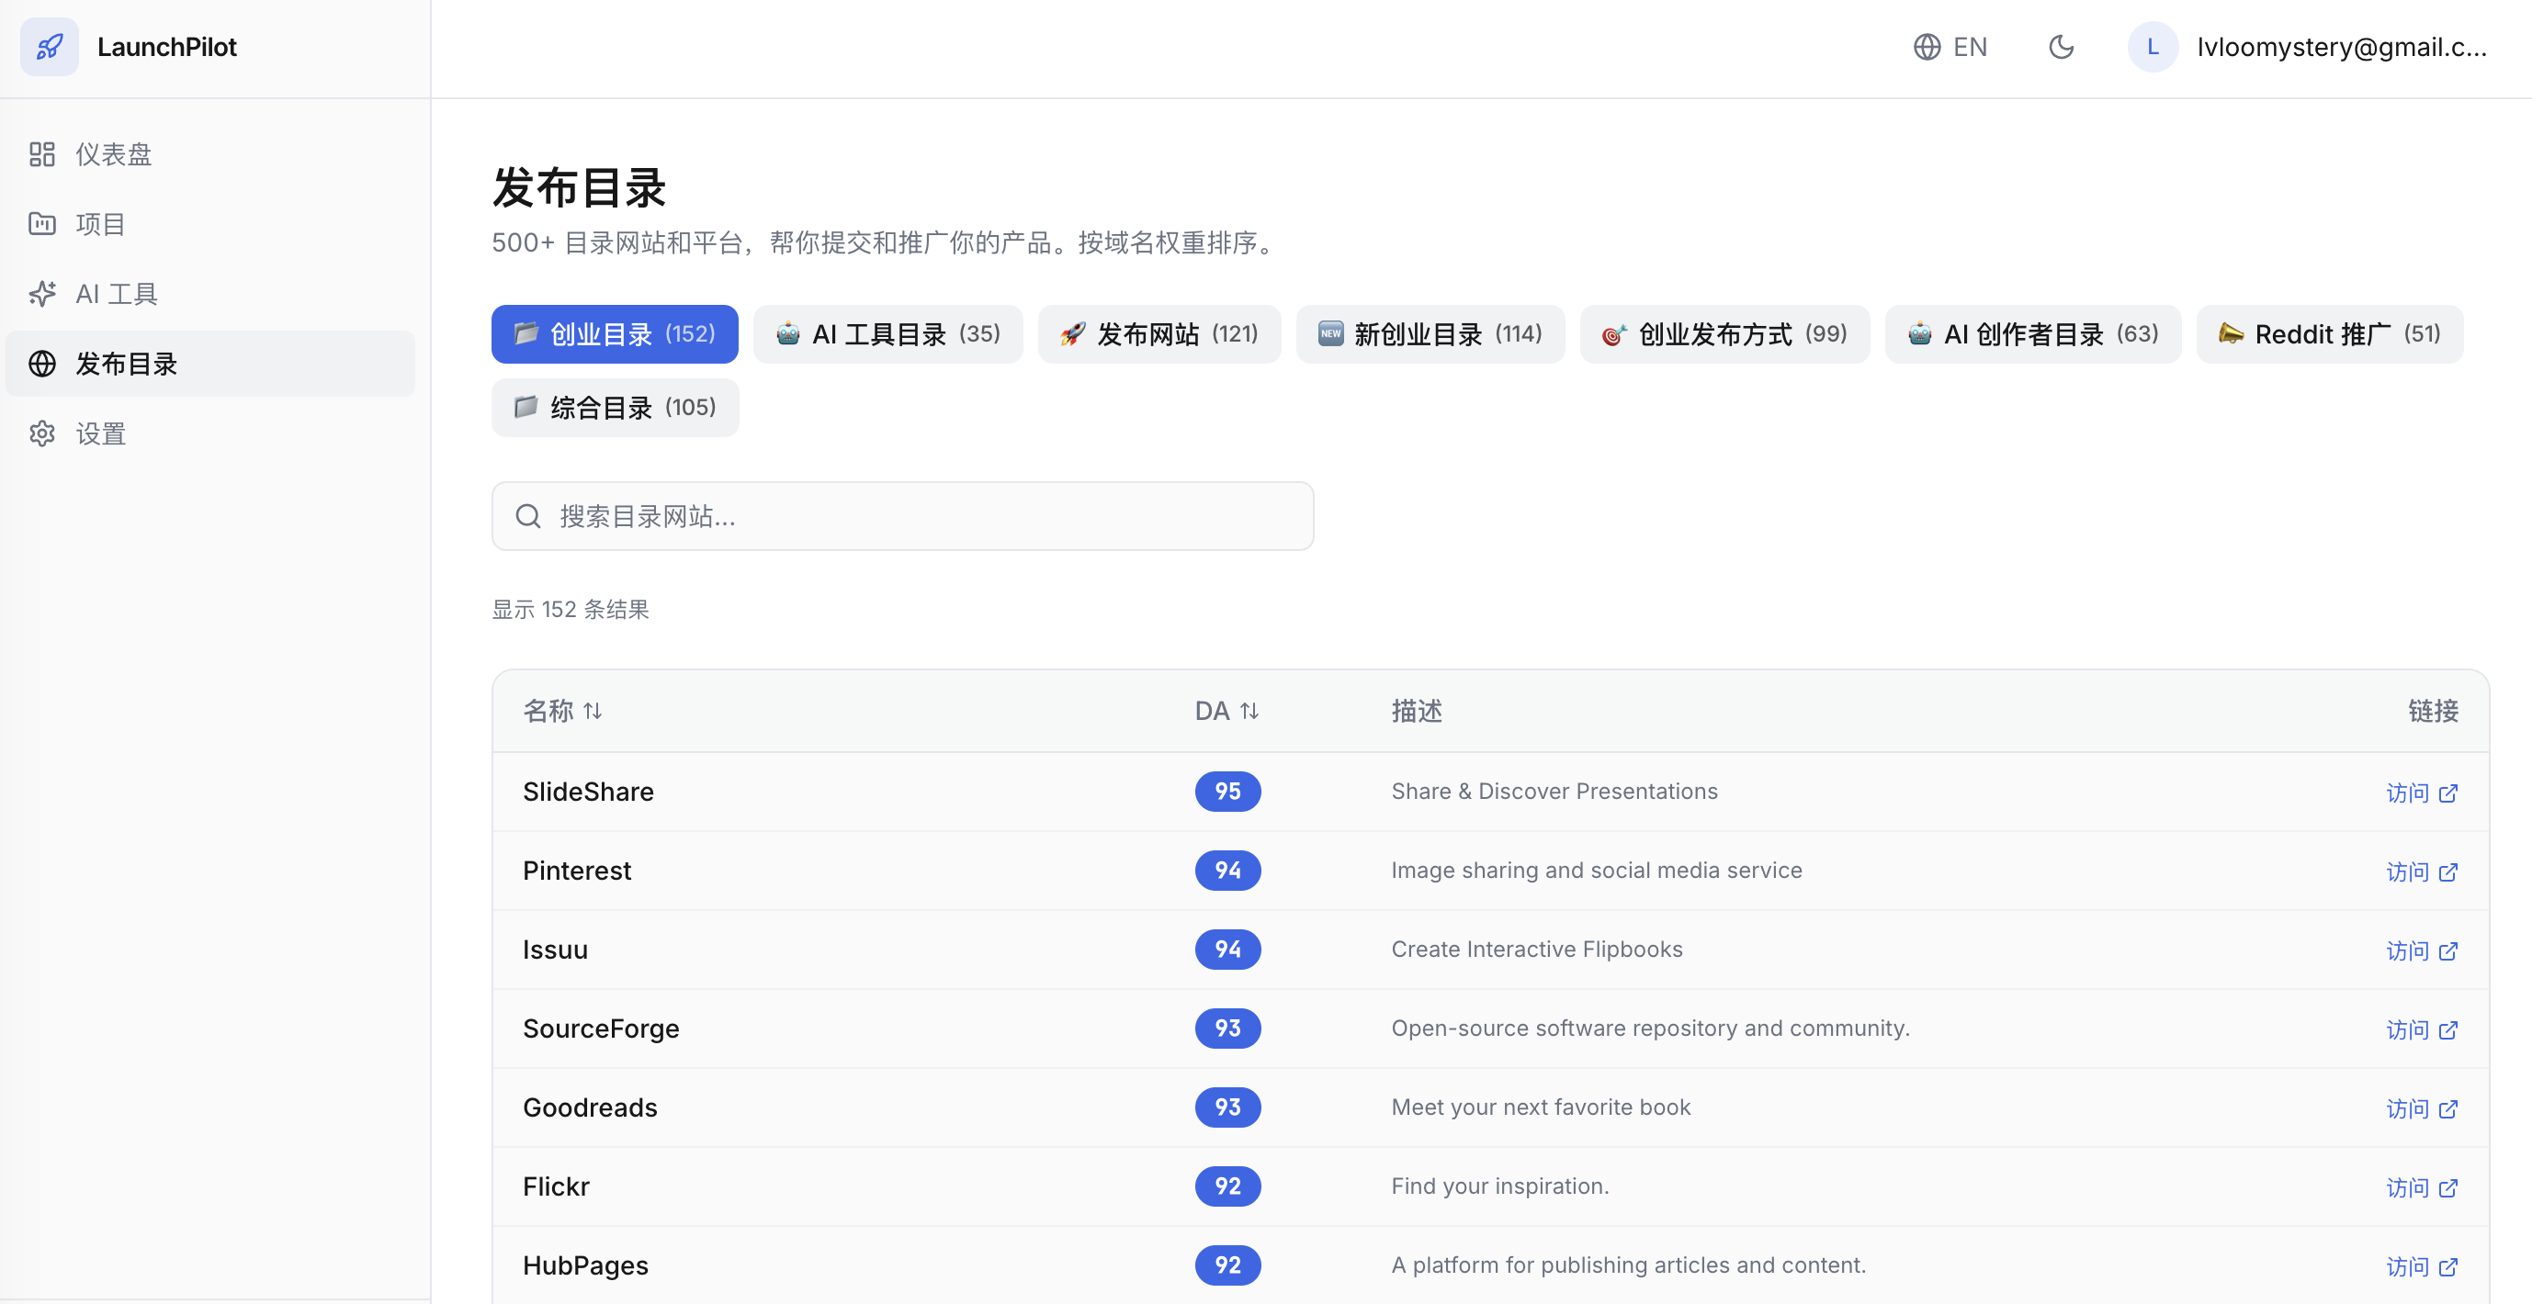
Task: Open the 仪表盘 dashboard sidebar item
Action: tap(210, 154)
